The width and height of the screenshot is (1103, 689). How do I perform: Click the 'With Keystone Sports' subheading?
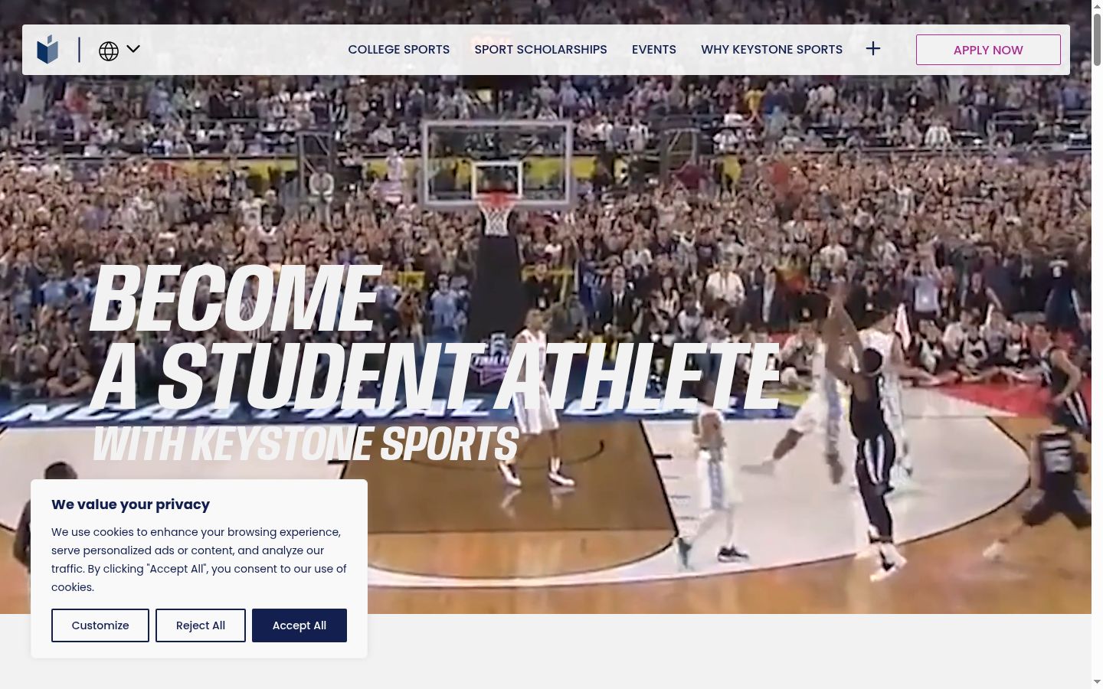(x=306, y=445)
